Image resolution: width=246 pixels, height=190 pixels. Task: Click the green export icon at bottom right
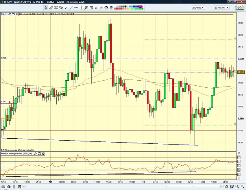[x=226, y=186]
